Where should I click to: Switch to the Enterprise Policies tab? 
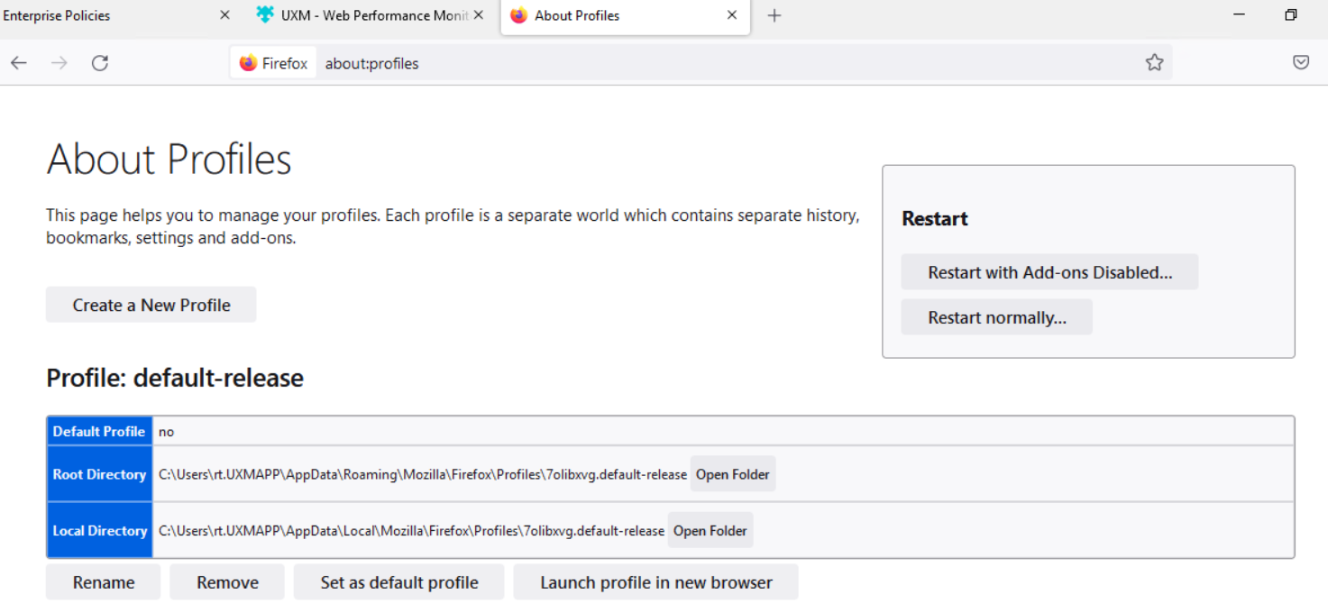99,16
